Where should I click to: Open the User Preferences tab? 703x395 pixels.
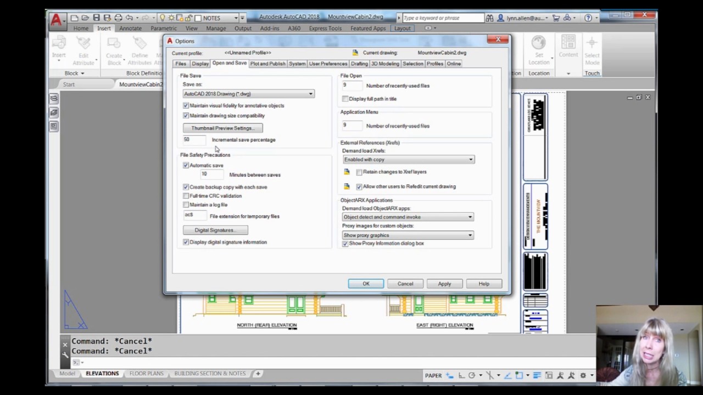tap(328, 64)
